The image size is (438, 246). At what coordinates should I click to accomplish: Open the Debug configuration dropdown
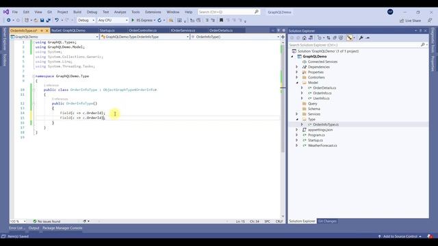coord(86,20)
